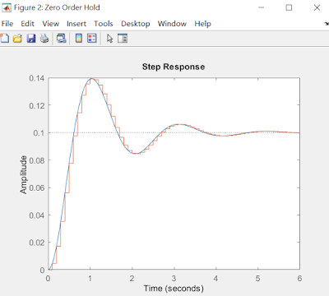Image resolution: width=329 pixels, height=296 pixels.
Task: Click the x-axis tick label 4
Action: coord(215,279)
